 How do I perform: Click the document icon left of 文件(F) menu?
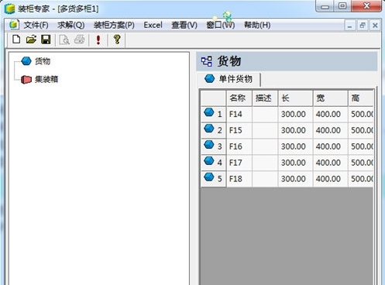click(14, 25)
